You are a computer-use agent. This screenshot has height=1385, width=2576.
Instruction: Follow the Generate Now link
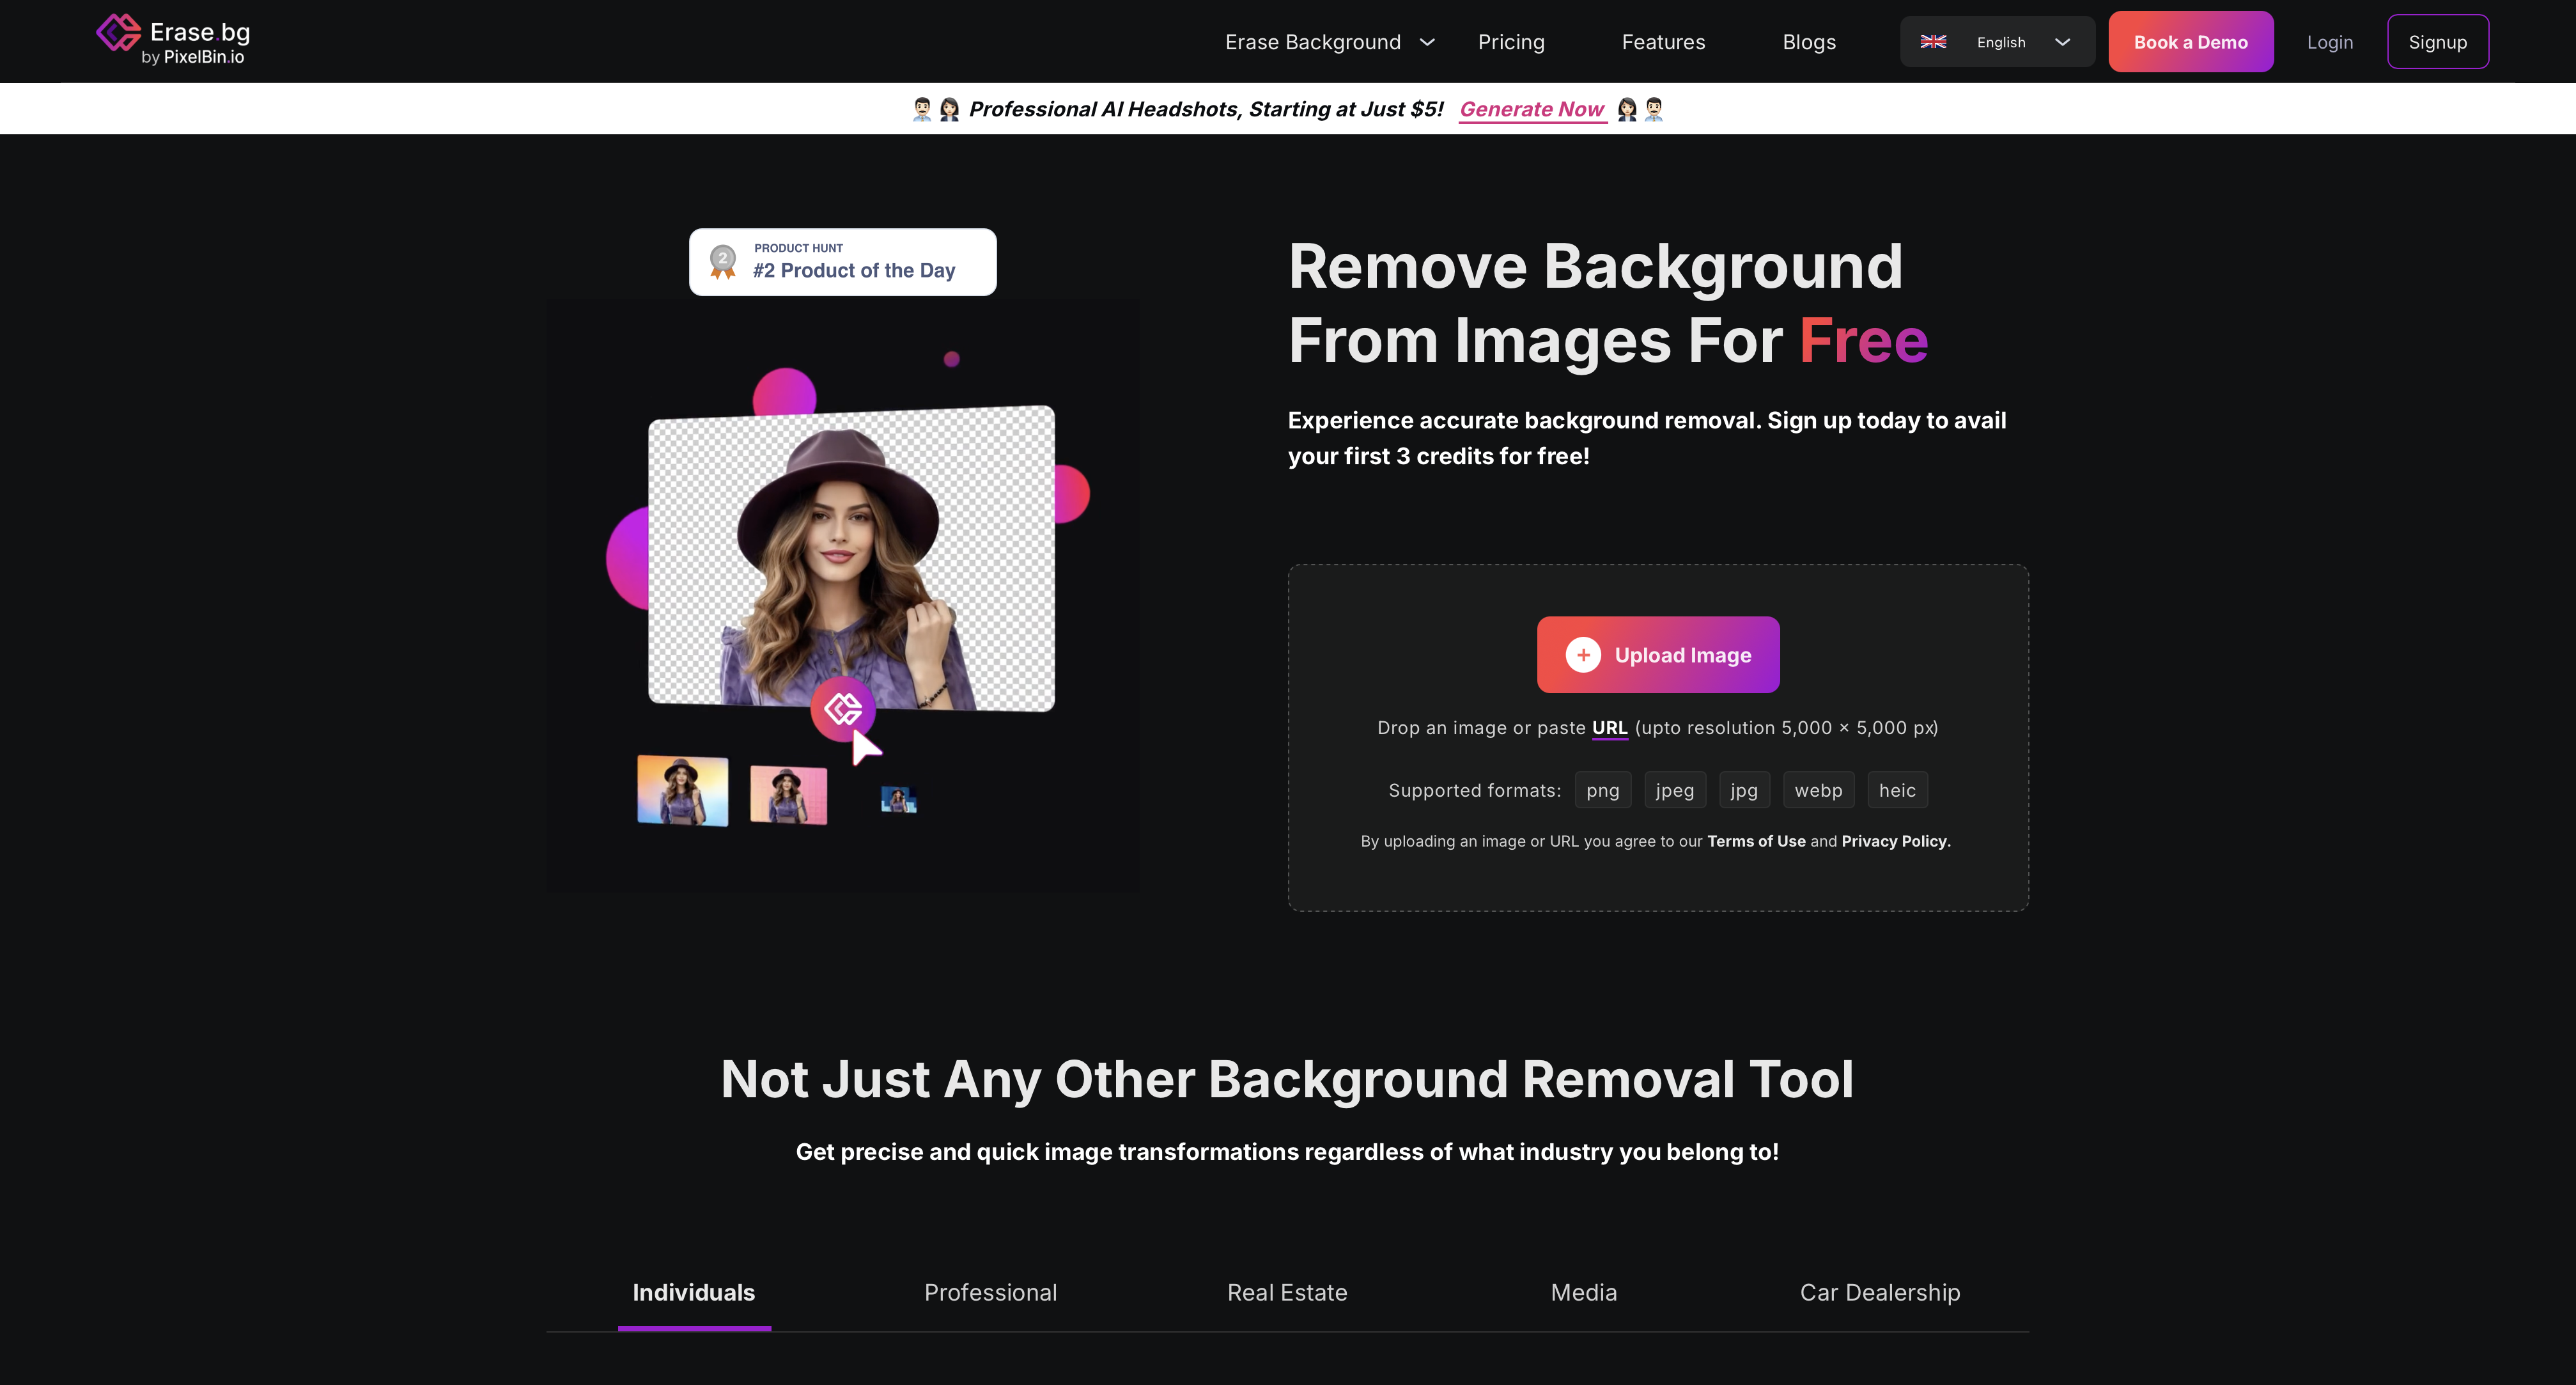click(1531, 109)
